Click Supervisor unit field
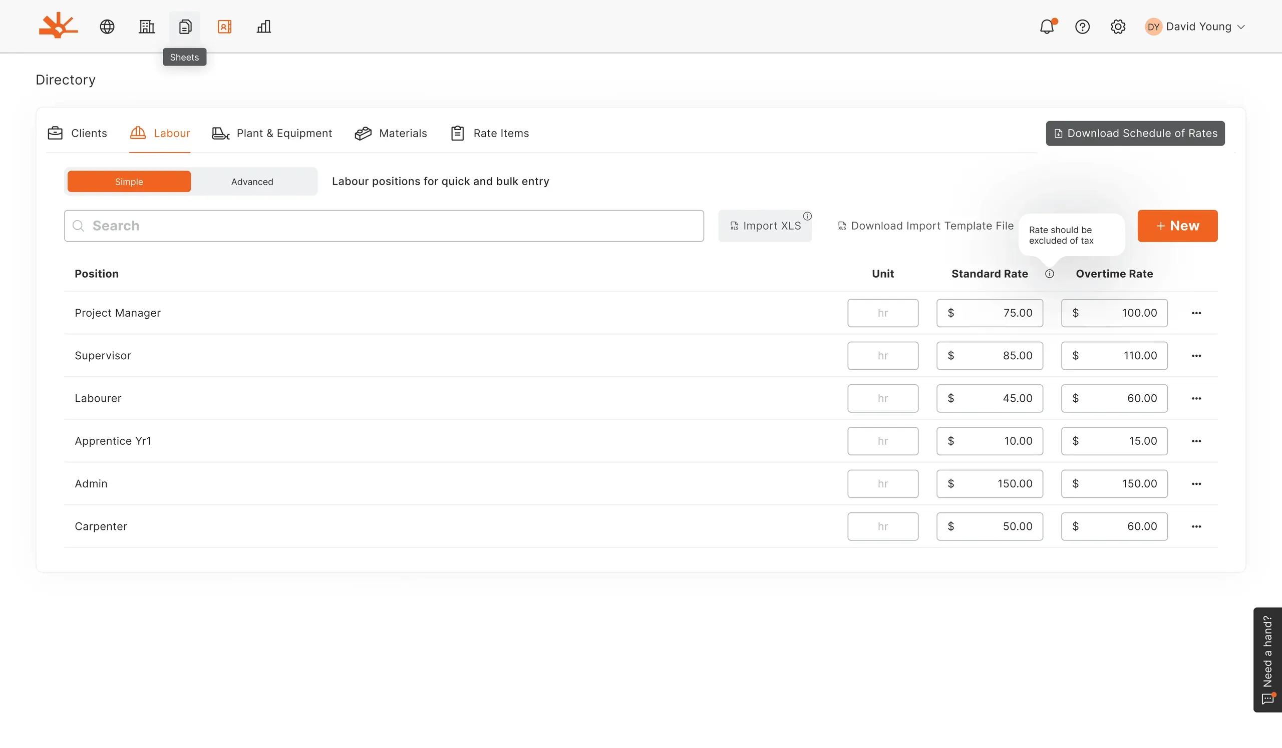Viewport: 1282px width, 748px height. tap(883, 356)
